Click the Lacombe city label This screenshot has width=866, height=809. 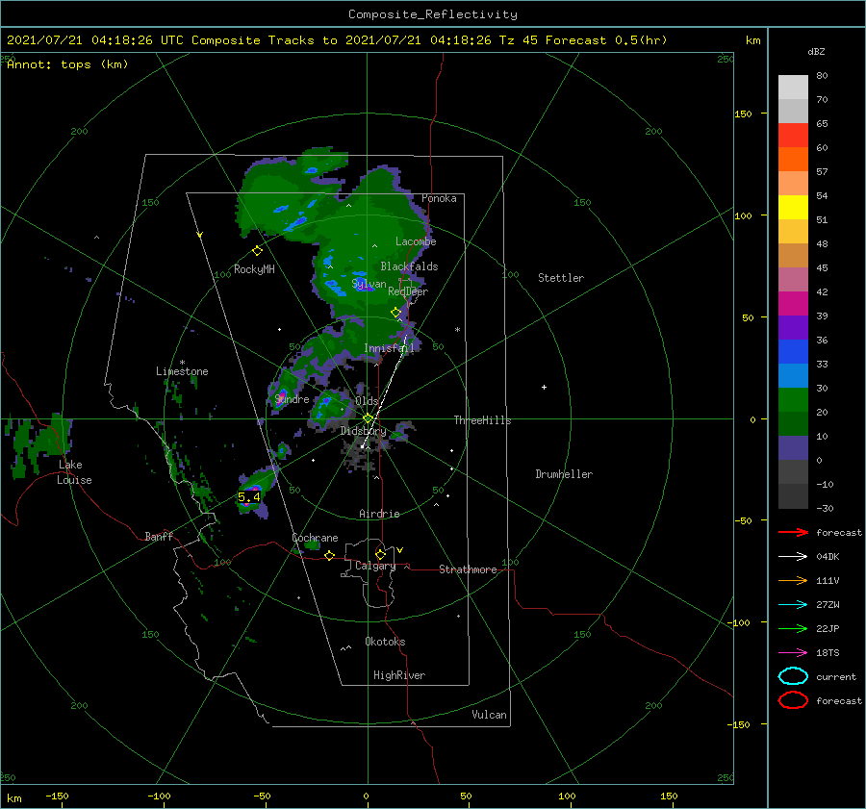pyautogui.click(x=416, y=241)
